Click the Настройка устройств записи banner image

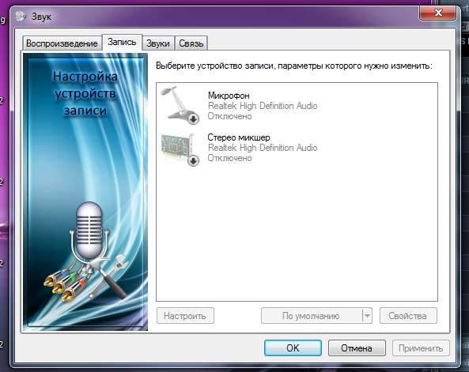point(85,192)
